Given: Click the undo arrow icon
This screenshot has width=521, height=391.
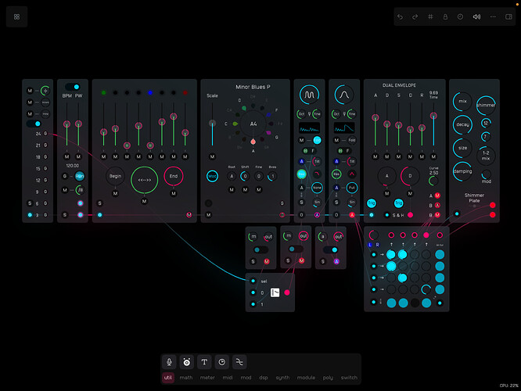Looking at the screenshot, I should tap(401, 16).
